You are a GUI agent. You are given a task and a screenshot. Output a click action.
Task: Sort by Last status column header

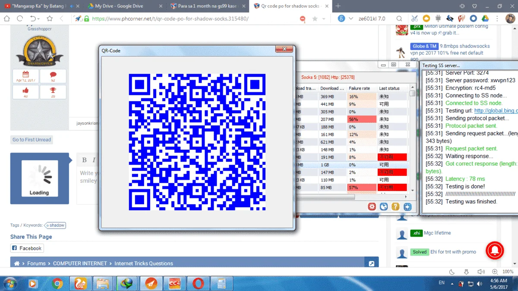(x=392, y=88)
